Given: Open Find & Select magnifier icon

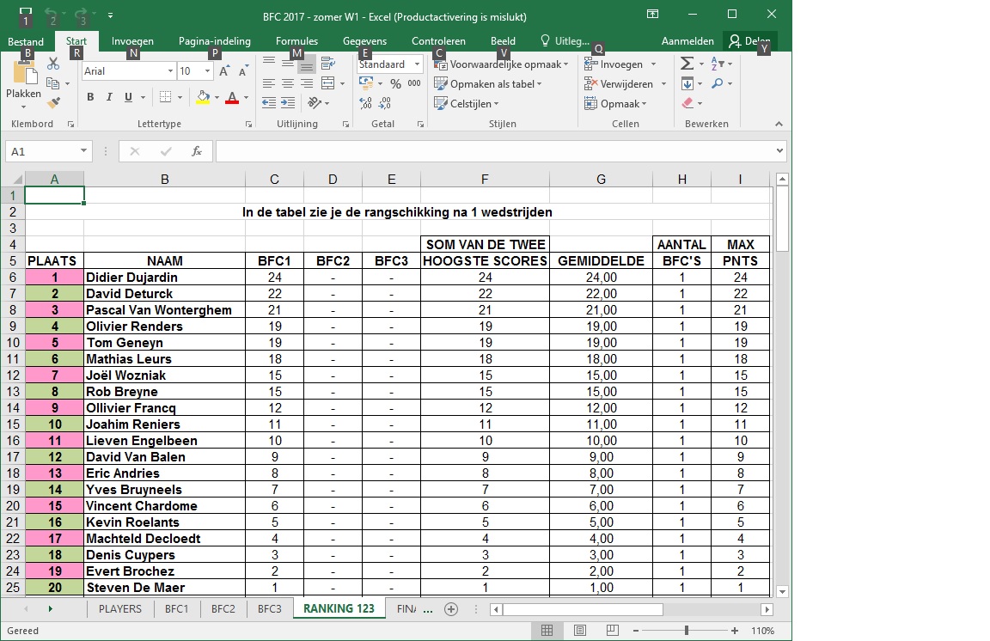Looking at the screenshot, I should 718,83.
